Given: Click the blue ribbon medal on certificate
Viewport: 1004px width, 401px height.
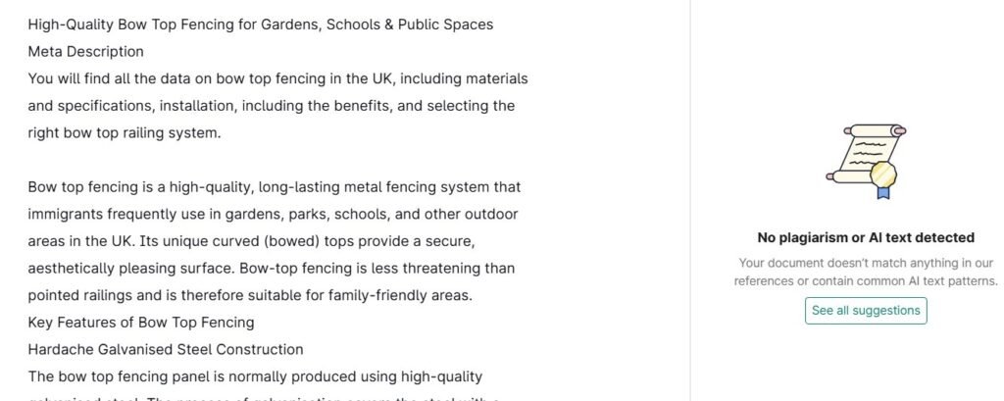Looking at the screenshot, I should pyautogui.click(x=883, y=180).
